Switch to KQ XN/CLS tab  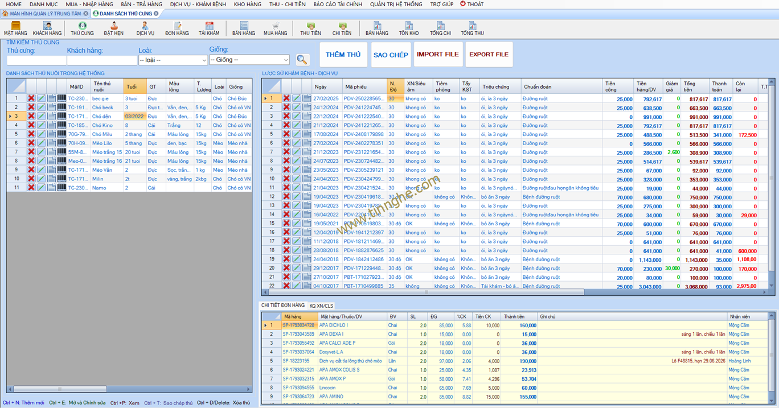[x=321, y=306]
